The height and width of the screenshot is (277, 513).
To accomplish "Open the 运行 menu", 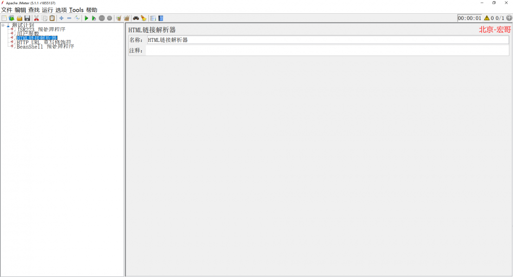I will (47, 10).
